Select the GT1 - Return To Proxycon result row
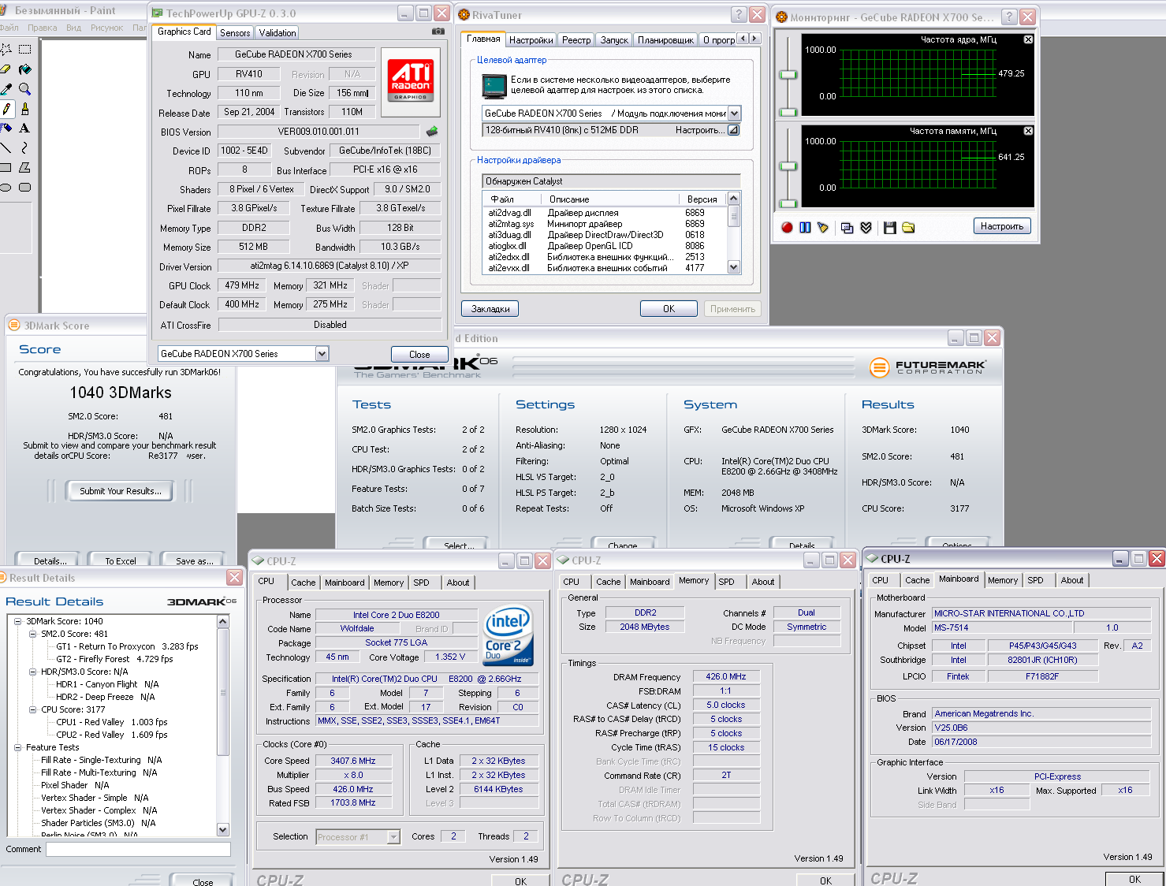 click(x=127, y=646)
